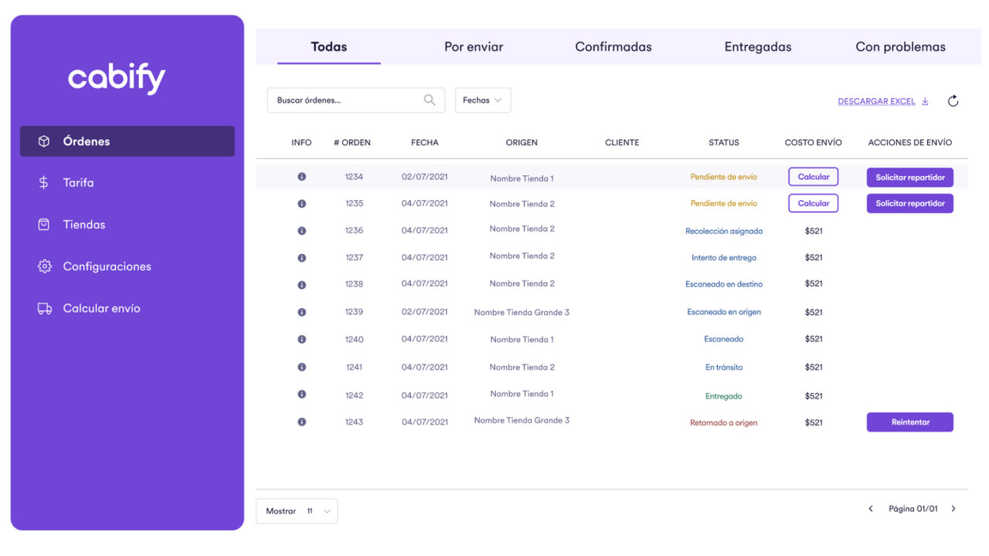Switch to the Con problemas tab
Viewport: 989px width, 556px height.
point(900,47)
